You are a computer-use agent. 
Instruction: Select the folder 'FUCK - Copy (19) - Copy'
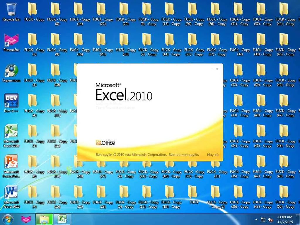coord(171,197)
